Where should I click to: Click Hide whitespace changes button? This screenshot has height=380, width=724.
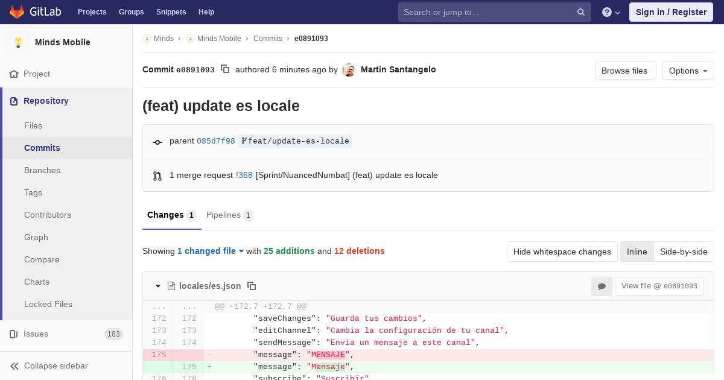pos(562,252)
